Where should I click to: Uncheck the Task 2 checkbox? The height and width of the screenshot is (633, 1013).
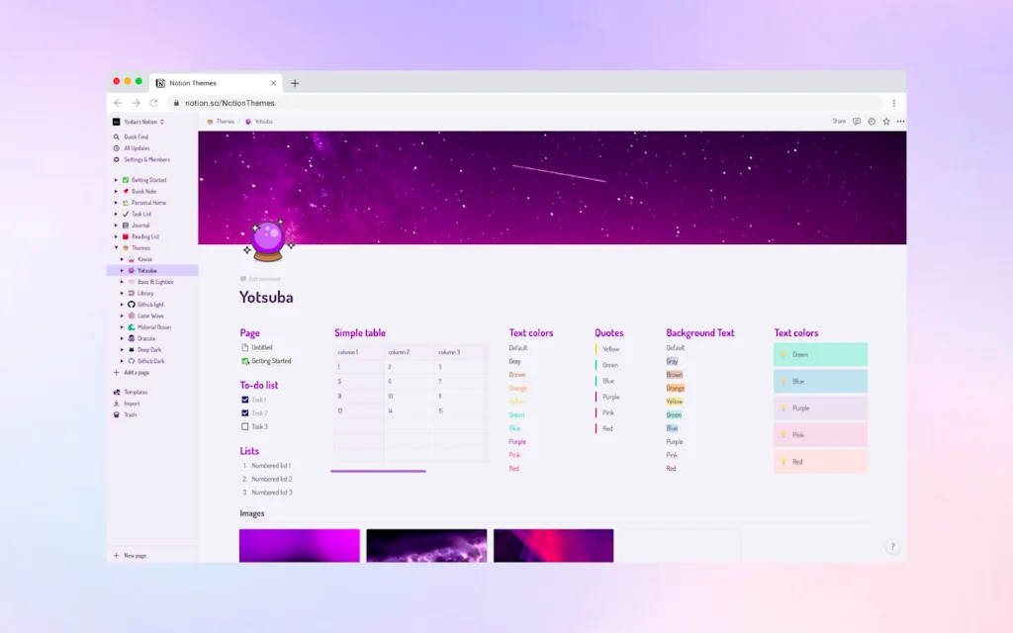245,413
